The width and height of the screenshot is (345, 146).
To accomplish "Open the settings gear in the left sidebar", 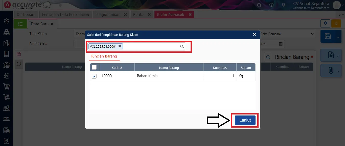I will [x=6, y=21].
